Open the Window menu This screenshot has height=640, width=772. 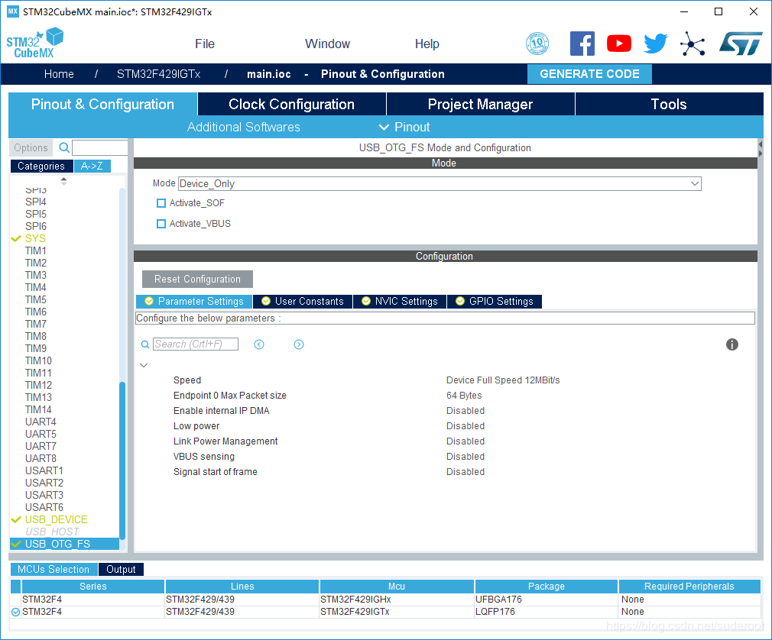327,44
